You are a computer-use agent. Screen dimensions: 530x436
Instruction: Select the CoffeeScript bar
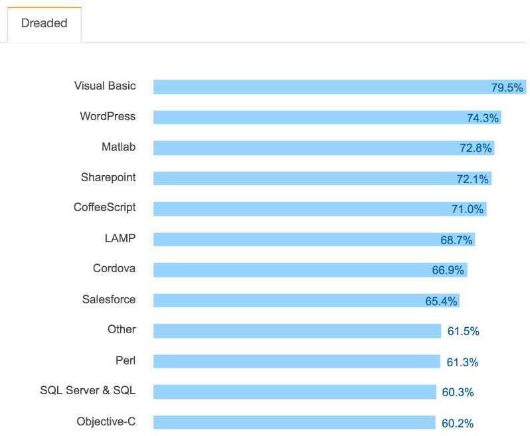coord(299,209)
